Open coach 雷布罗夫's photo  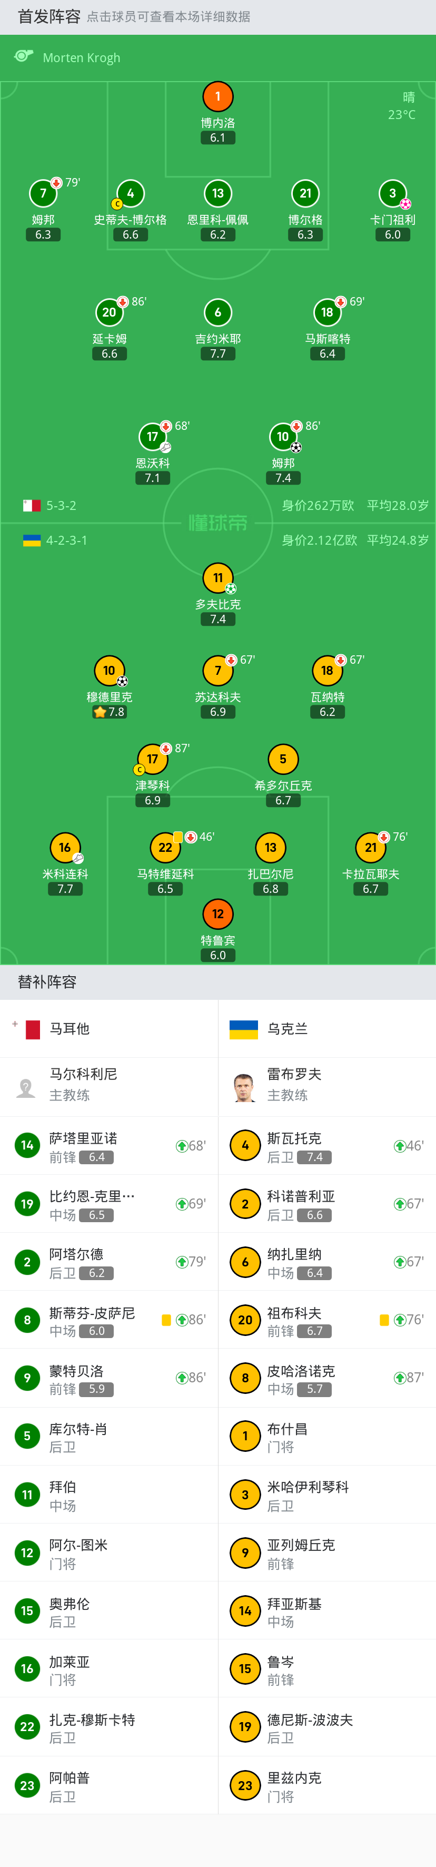point(245,1087)
